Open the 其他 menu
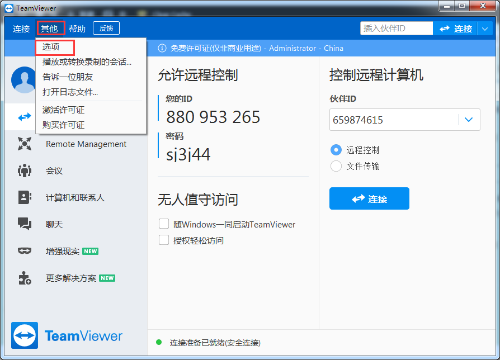 click(49, 29)
